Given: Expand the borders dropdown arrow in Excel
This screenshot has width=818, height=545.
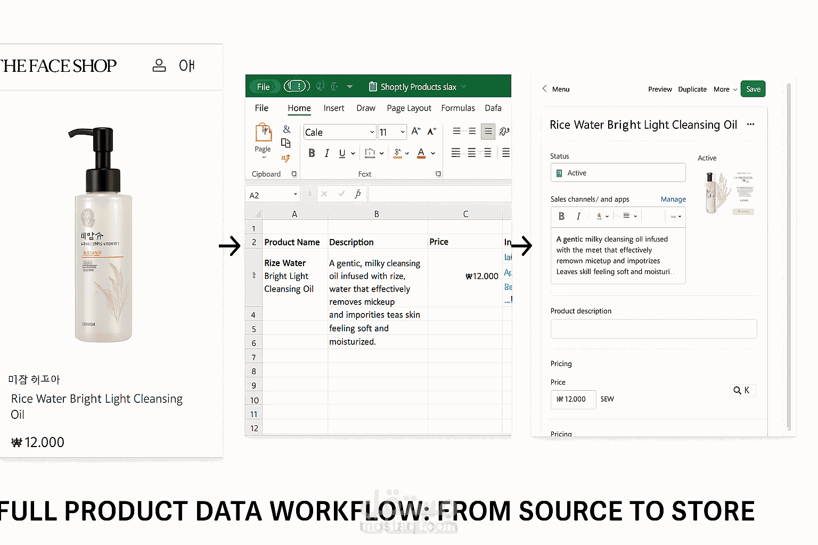Looking at the screenshot, I should (x=381, y=154).
